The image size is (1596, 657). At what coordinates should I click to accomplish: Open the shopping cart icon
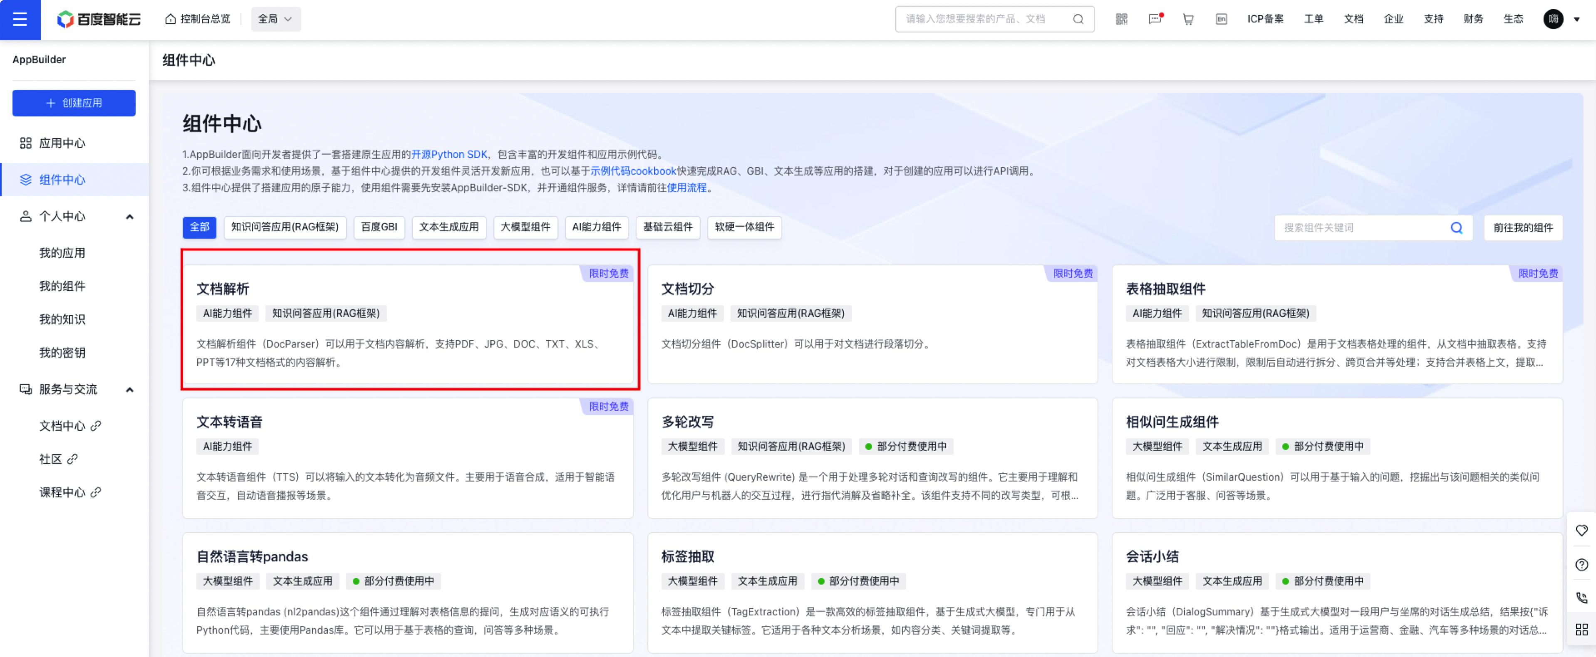pos(1188,19)
